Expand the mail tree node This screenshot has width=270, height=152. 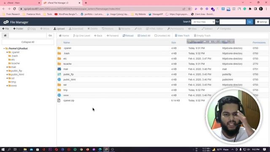7,67
